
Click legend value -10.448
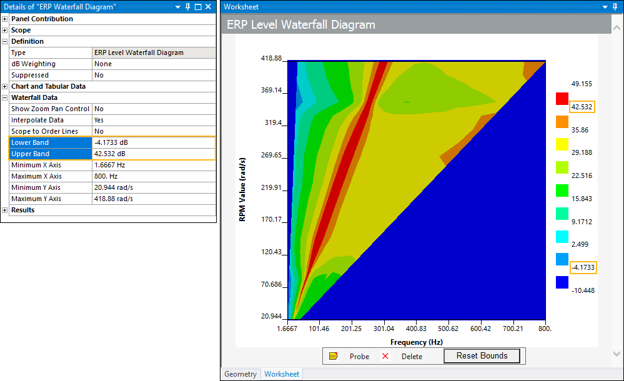point(583,290)
